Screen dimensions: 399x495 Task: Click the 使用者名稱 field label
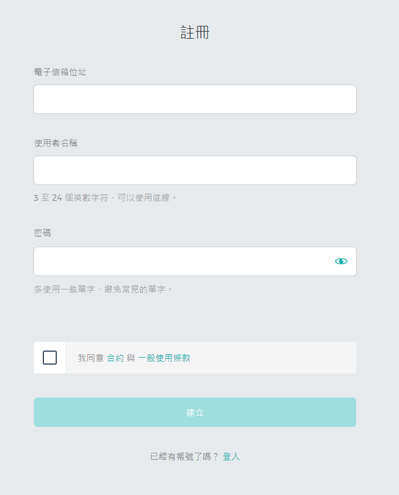pyautogui.click(x=56, y=143)
